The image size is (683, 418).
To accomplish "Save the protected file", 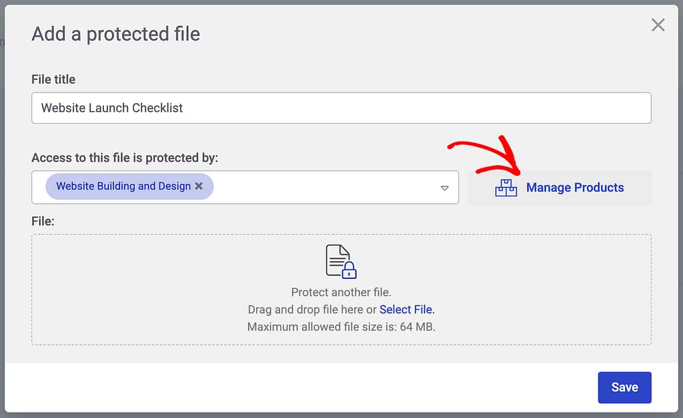I will coord(624,387).
